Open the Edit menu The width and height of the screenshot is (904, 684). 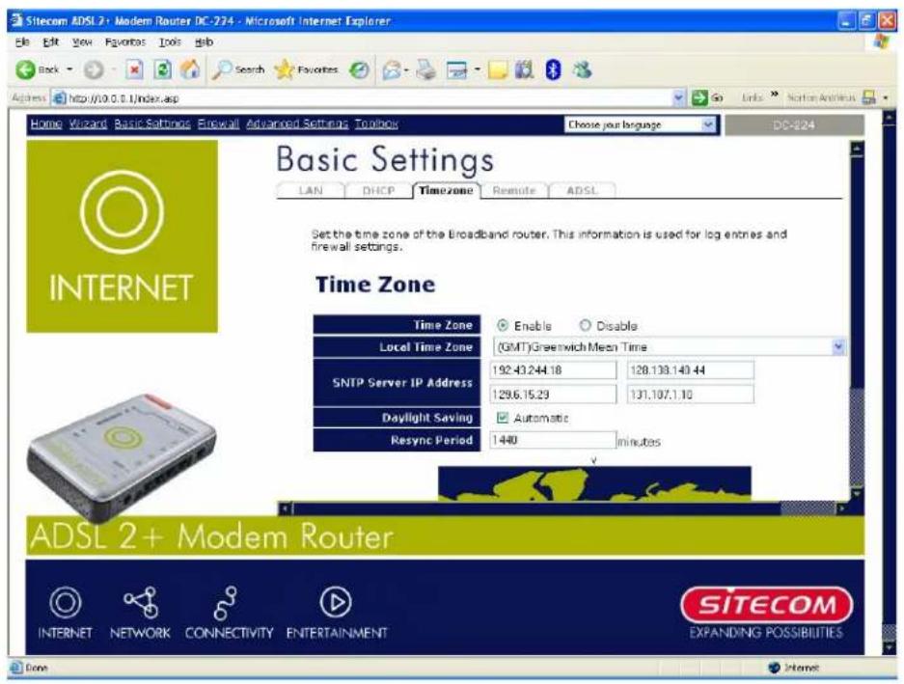pyautogui.click(x=51, y=42)
